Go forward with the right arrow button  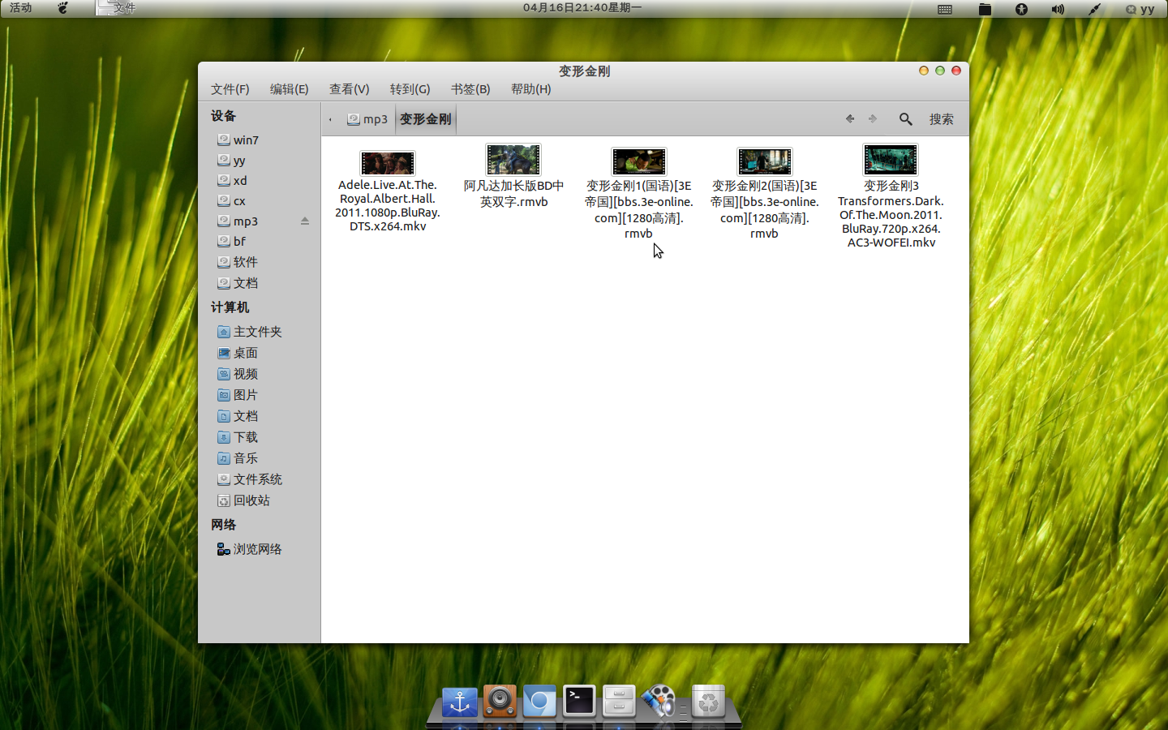click(873, 118)
